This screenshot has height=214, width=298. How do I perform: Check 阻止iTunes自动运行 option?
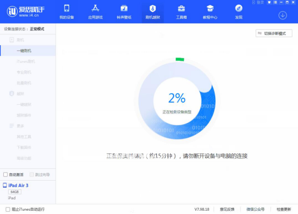pyautogui.click(x=8, y=209)
